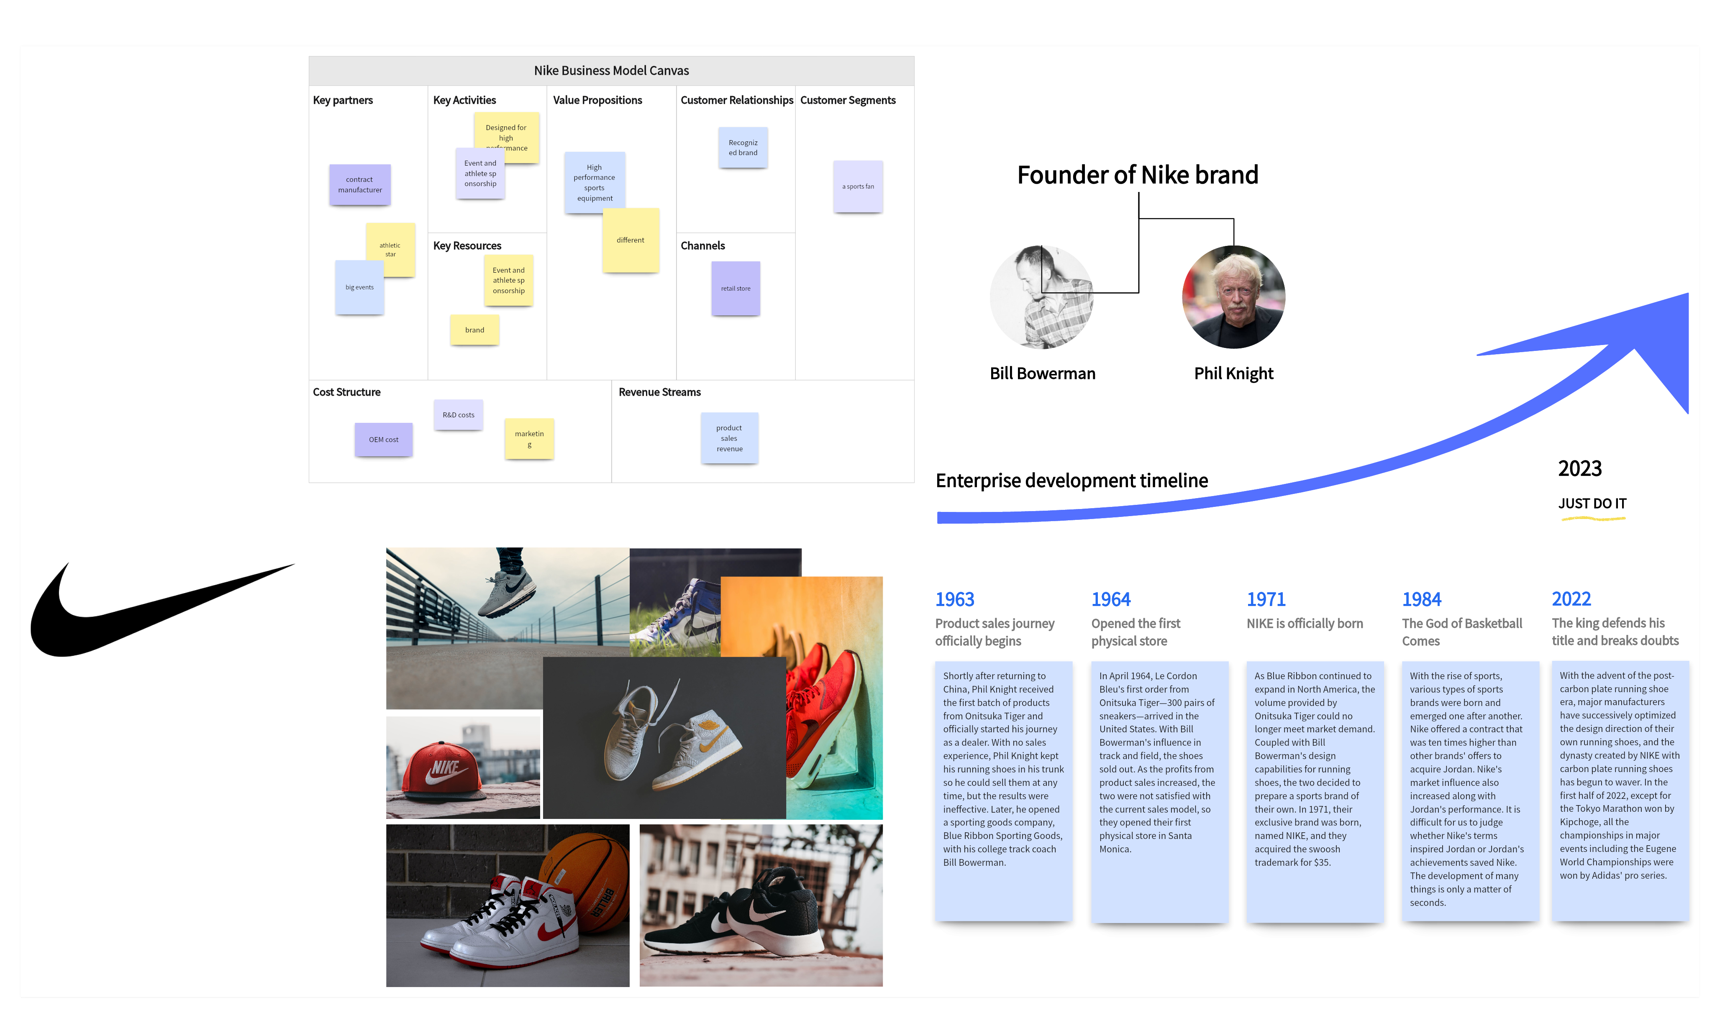Select the 'contract manufacturer' sticky note
1720x1018 pixels.
(x=359, y=184)
